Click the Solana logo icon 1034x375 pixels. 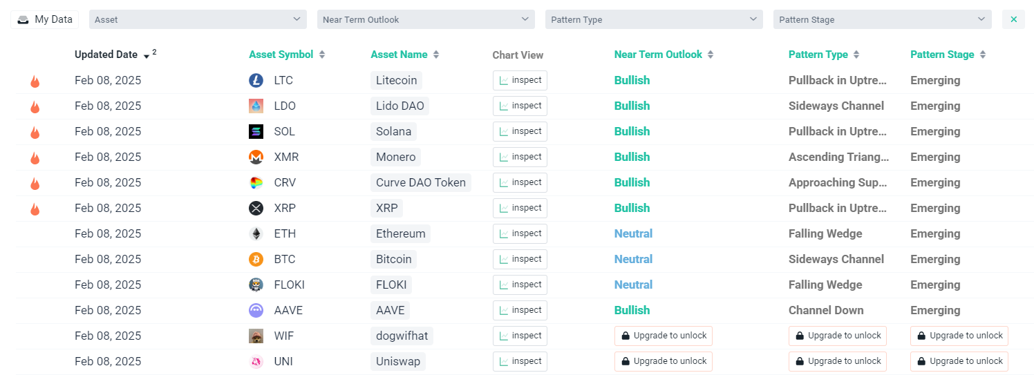(x=256, y=132)
